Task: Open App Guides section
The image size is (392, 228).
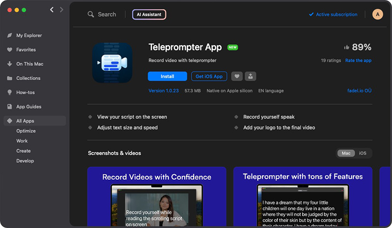Action: pyautogui.click(x=29, y=107)
